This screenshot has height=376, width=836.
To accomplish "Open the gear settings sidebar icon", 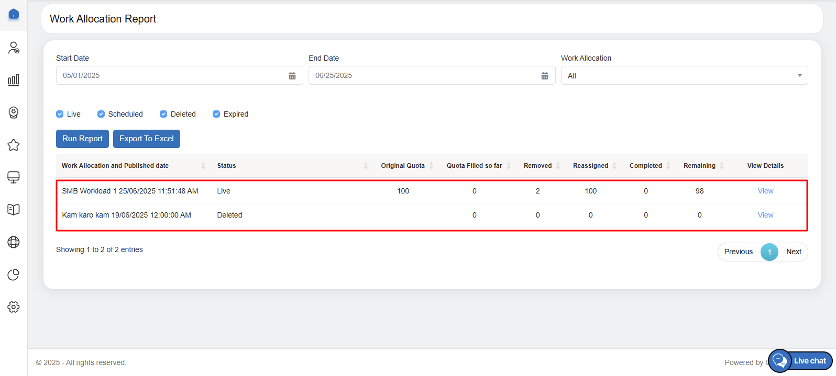I will pyautogui.click(x=14, y=307).
